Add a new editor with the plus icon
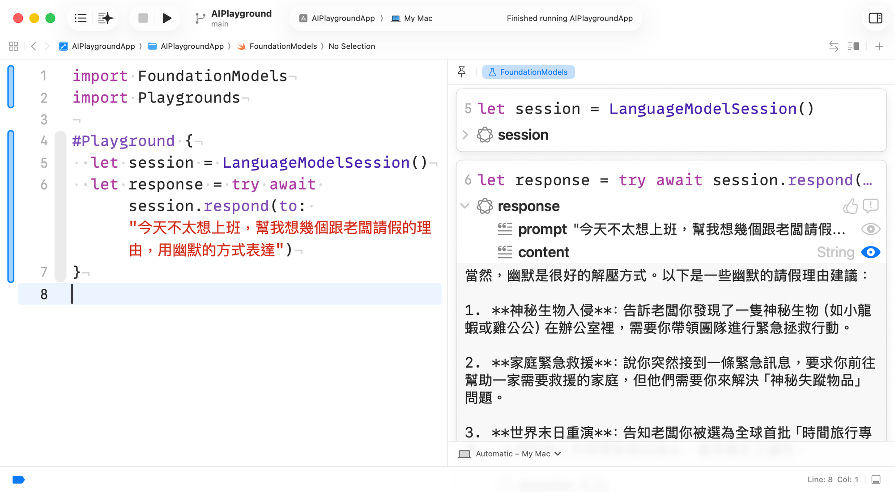The height and width of the screenshot is (492, 895). click(x=879, y=46)
